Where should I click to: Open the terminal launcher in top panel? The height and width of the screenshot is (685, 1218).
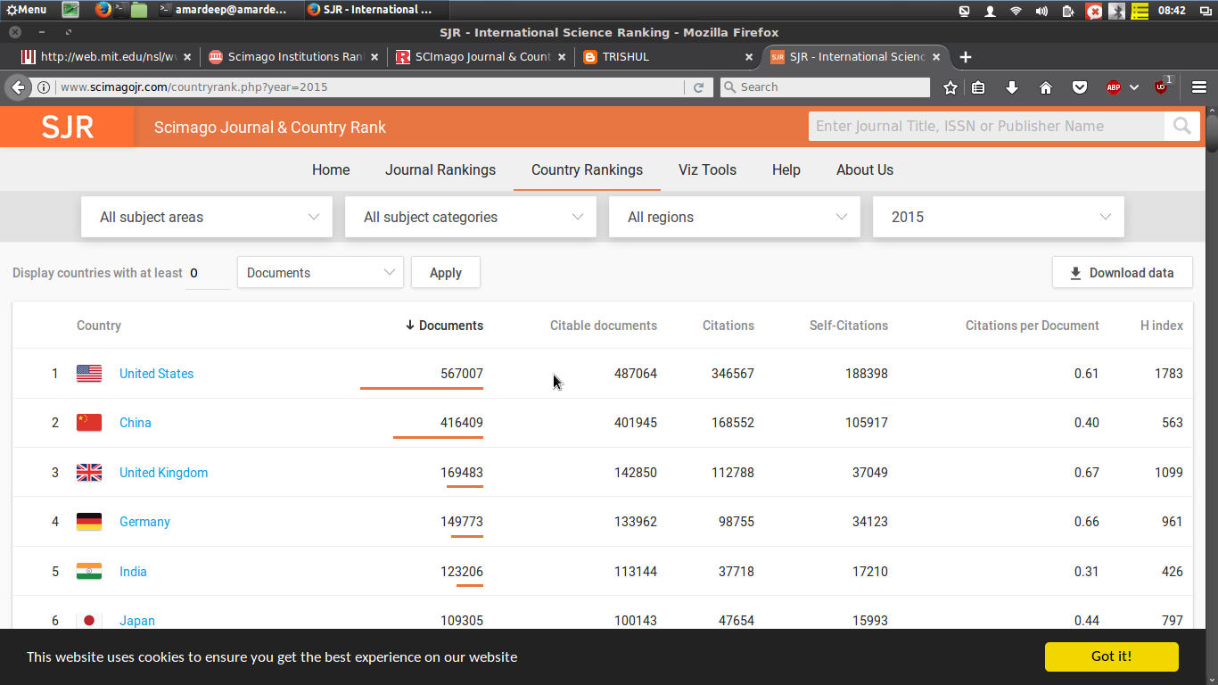120,10
